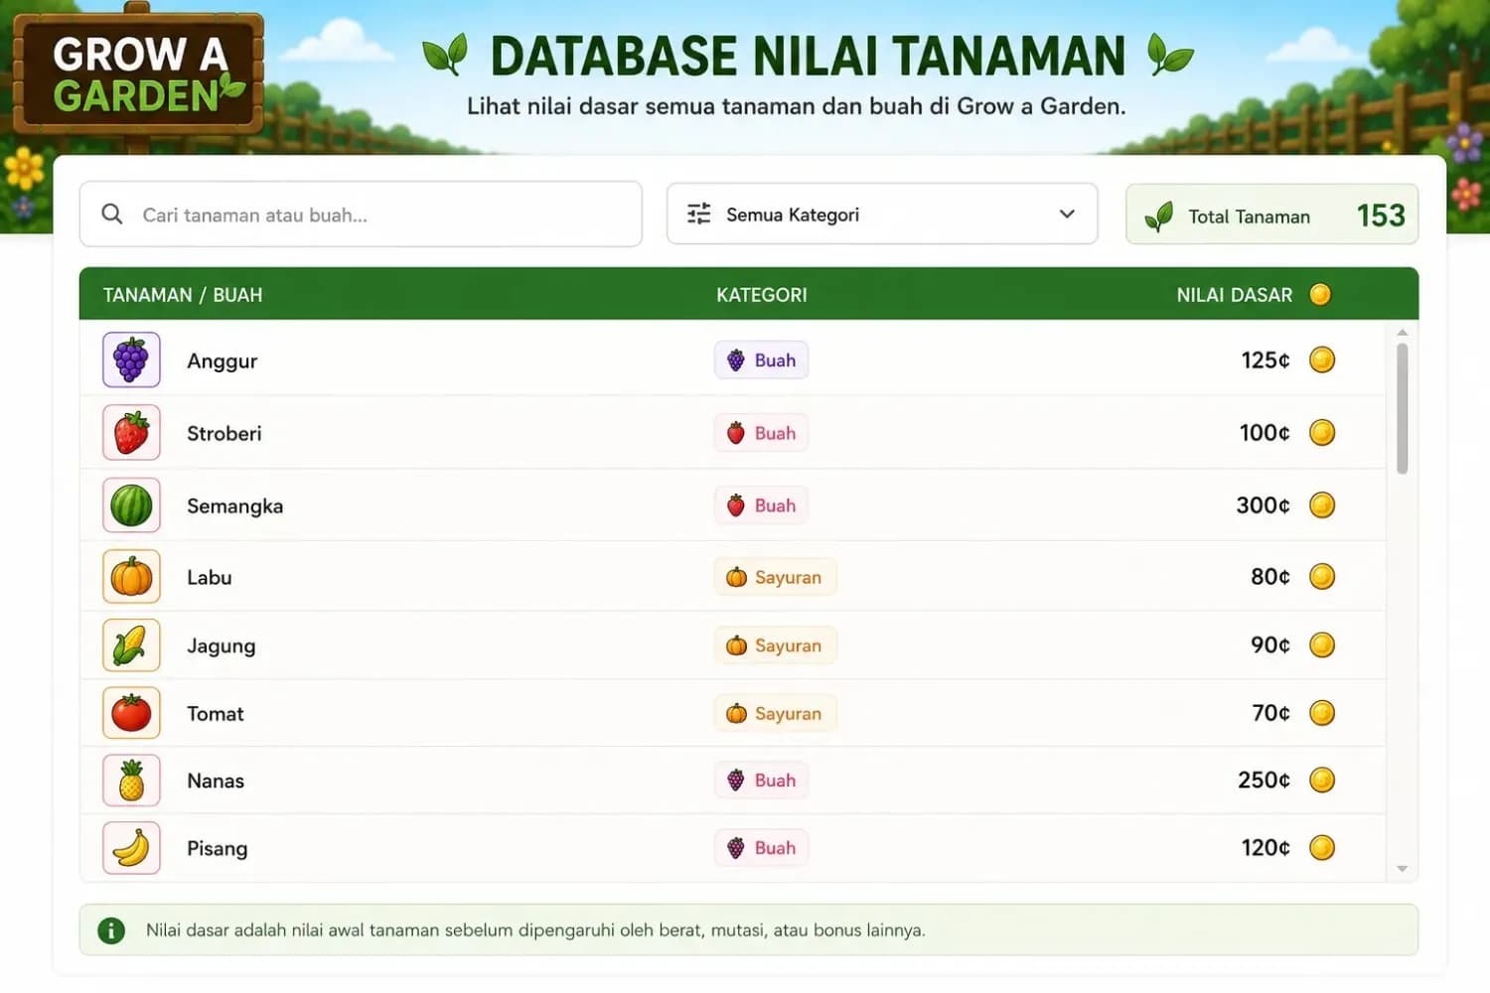Viewport: 1490px width, 993px height.
Task: Select the Semangka plant name
Action: 234,506
